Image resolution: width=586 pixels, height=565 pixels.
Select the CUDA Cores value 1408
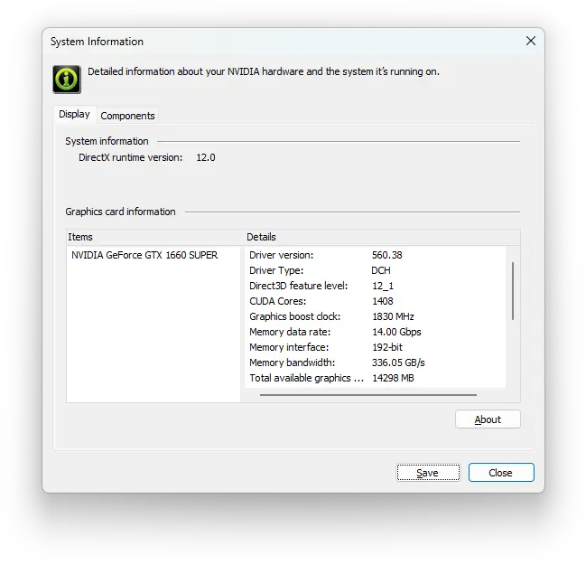coord(383,301)
